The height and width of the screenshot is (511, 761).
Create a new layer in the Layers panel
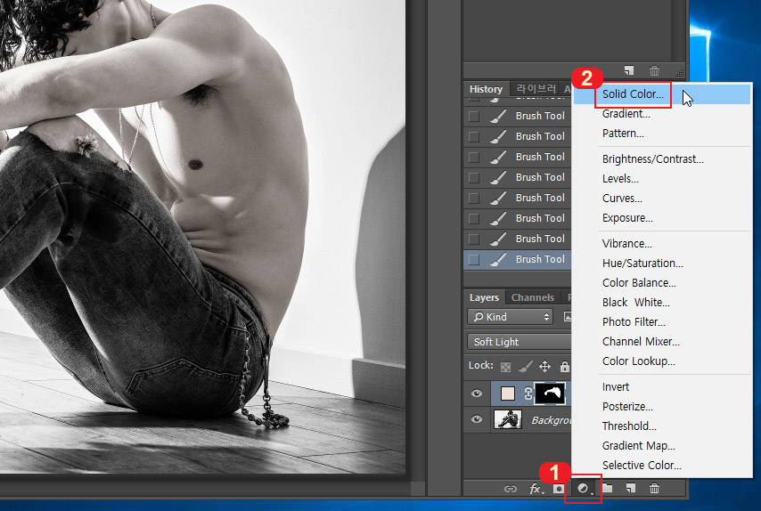[x=630, y=488]
